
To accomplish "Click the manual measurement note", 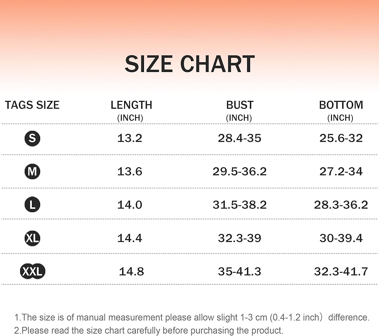I will tap(192, 317).
